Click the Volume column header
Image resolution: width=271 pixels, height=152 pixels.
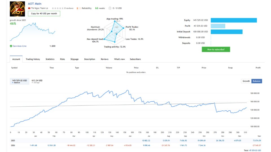[109, 68]
